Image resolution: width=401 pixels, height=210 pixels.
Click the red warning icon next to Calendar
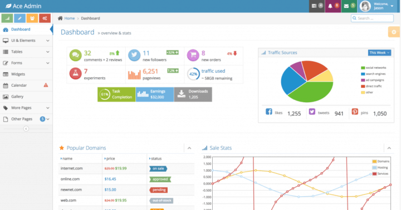pos(46,85)
